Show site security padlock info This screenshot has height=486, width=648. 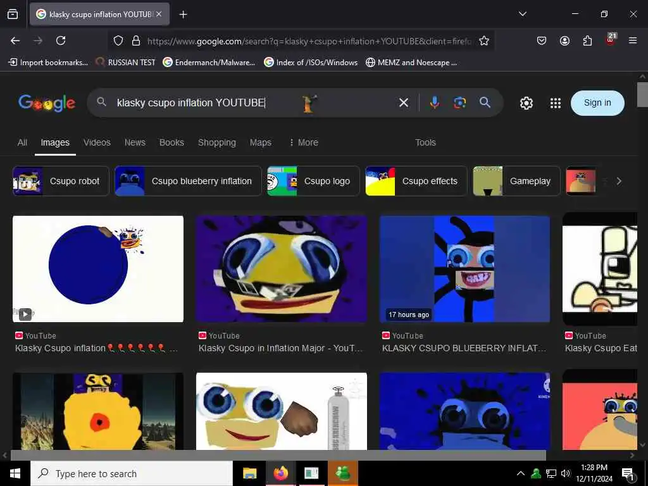[135, 40]
